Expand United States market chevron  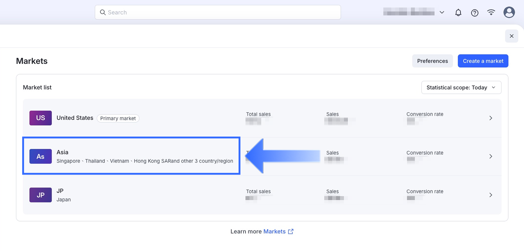[x=491, y=118]
